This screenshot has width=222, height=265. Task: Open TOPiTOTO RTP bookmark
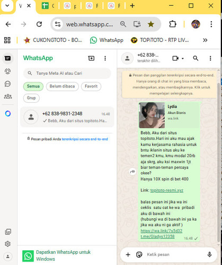pyautogui.click(x=160, y=40)
